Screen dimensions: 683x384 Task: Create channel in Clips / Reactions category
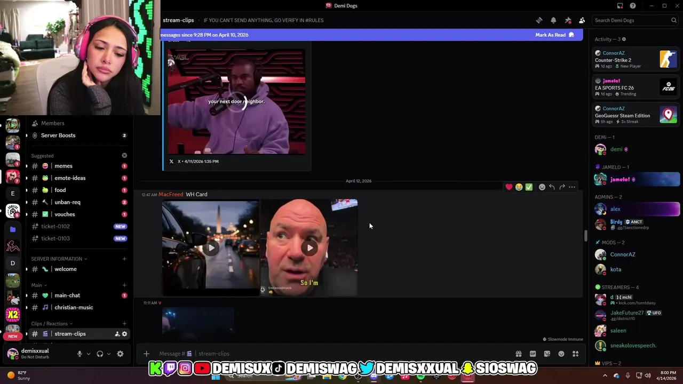pyautogui.click(x=124, y=324)
